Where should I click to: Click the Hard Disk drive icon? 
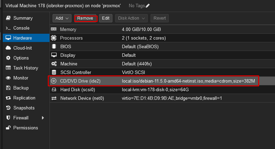[x=54, y=89]
